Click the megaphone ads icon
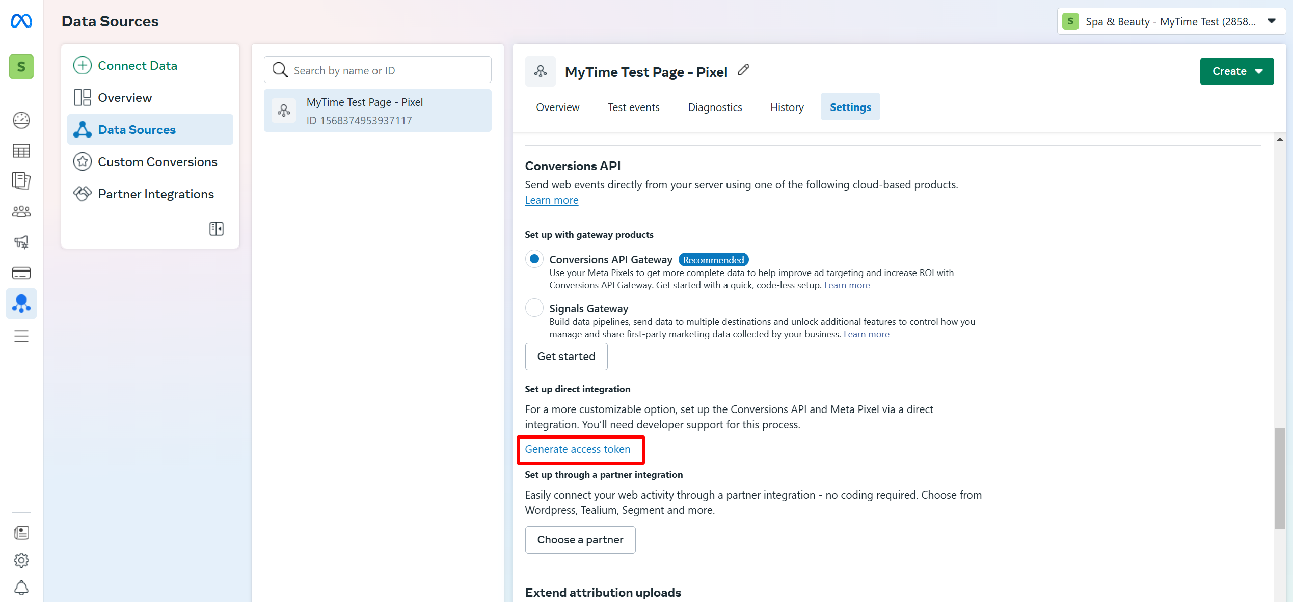This screenshot has height=602, width=1293. [x=21, y=242]
